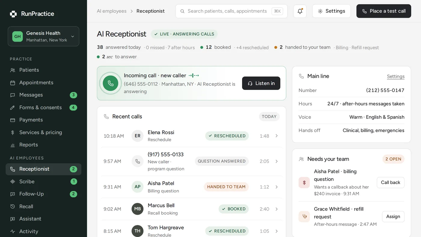The height and width of the screenshot is (237, 421).
Task: Select Scribe under AI Employees
Action: [x=44, y=182]
